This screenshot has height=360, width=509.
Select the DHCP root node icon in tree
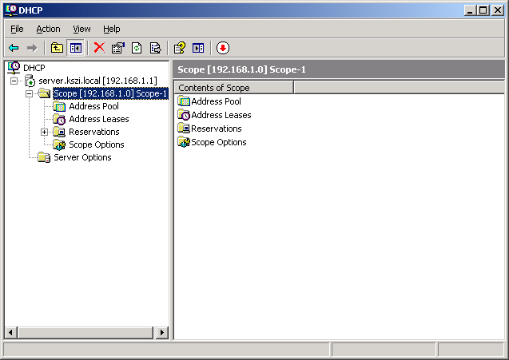click(14, 68)
